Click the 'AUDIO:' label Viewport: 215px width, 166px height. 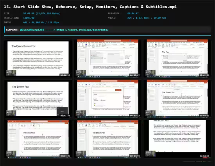click(8, 22)
